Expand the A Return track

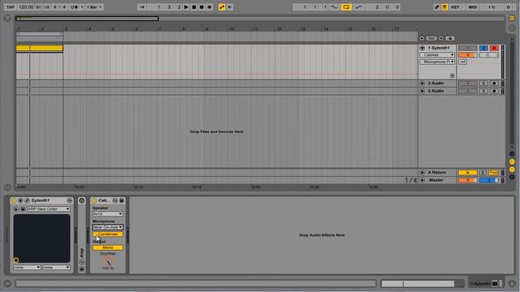pyautogui.click(x=422, y=173)
